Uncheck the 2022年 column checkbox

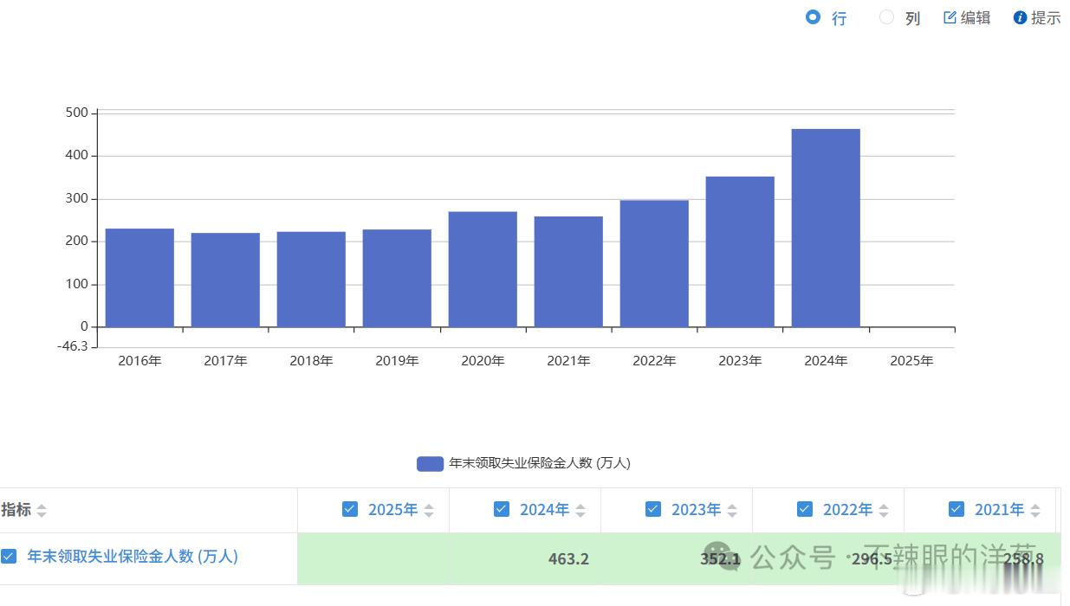[x=805, y=509]
